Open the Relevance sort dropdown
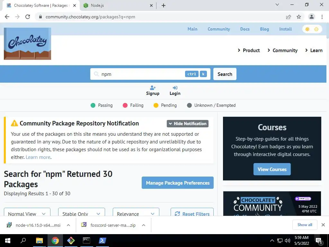This screenshot has width=329, height=247. click(136, 212)
